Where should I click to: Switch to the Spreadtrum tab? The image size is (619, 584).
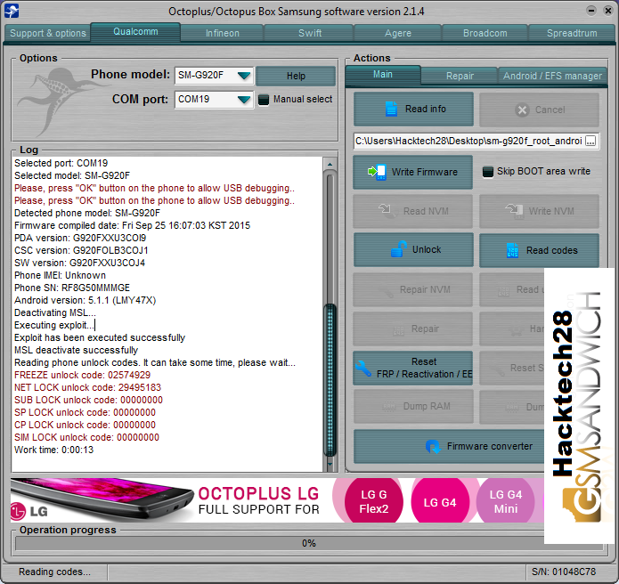click(572, 33)
